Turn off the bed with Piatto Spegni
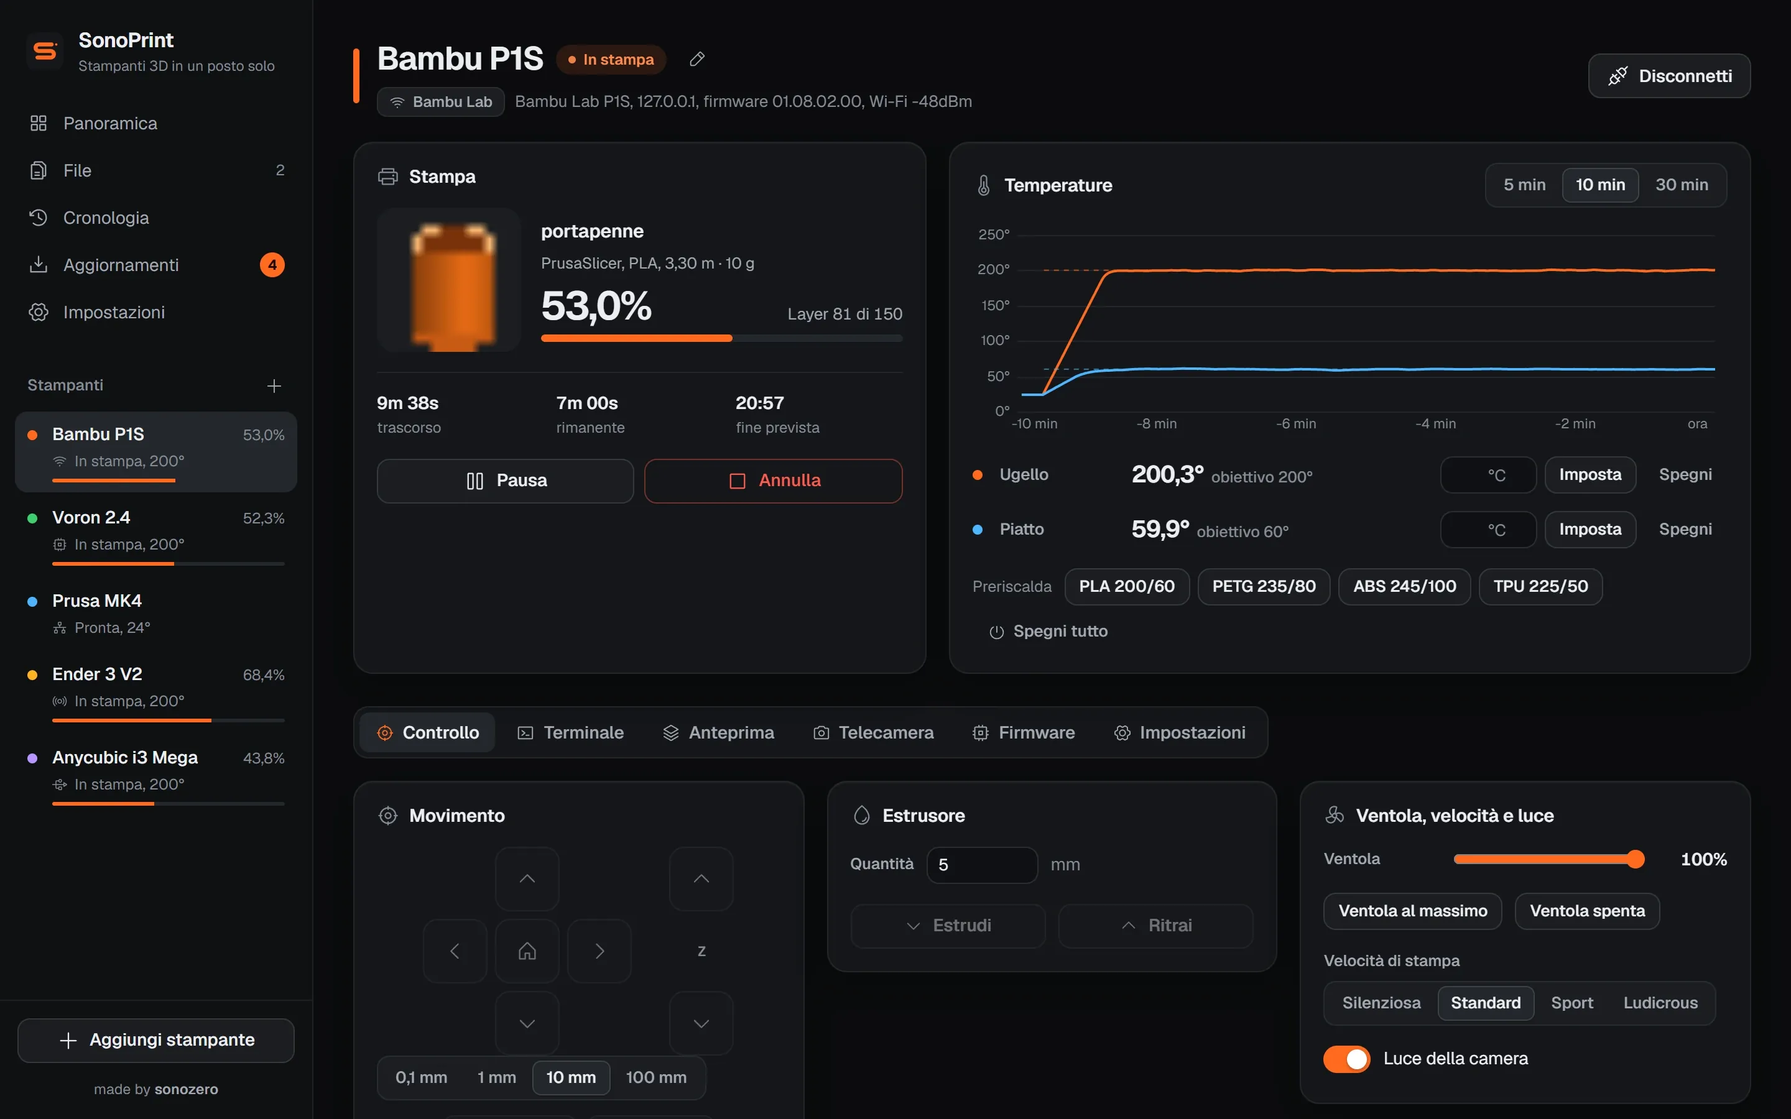The image size is (1791, 1119). pyautogui.click(x=1685, y=530)
